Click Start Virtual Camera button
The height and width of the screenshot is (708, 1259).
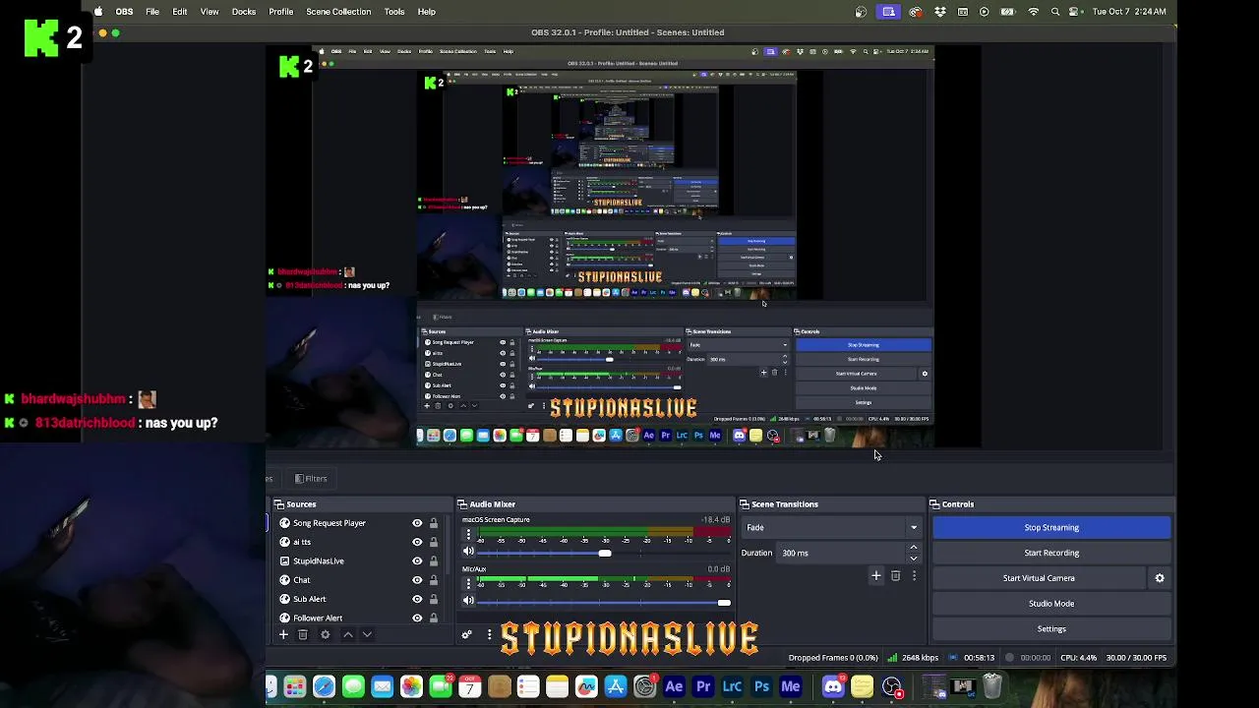(1039, 578)
